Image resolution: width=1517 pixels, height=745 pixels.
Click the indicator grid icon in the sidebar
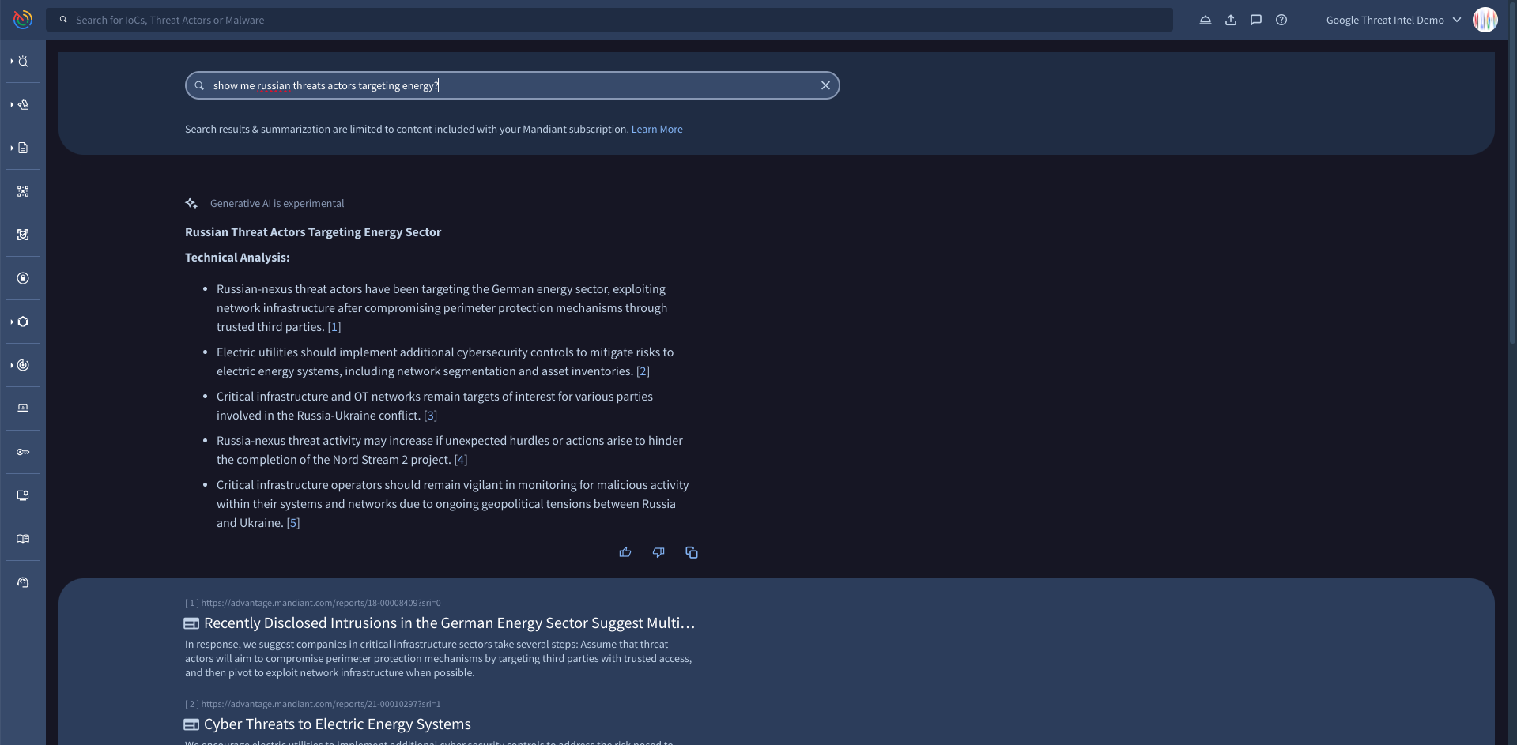pyautogui.click(x=22, y=191)
